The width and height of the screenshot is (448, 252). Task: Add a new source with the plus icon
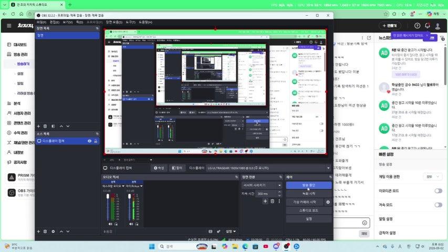[38, 232]
